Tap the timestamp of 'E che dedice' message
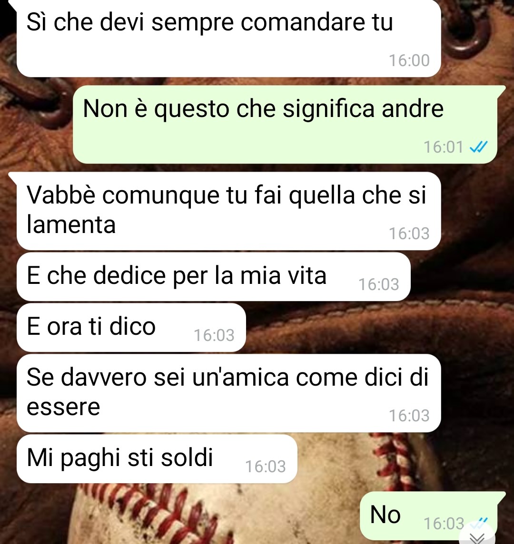 click(x=378, y=284)
